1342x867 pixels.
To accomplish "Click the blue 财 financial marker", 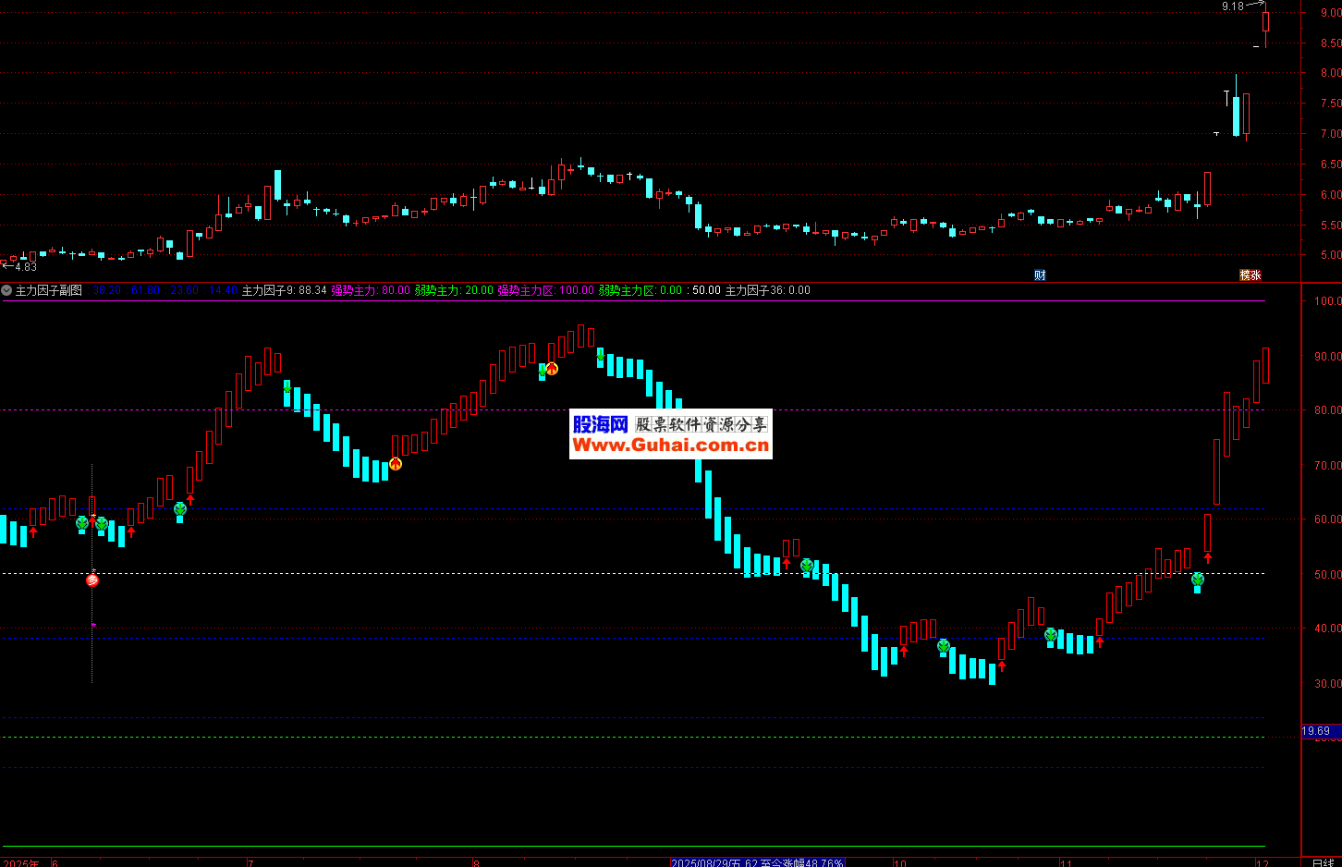I will 1040,275.
